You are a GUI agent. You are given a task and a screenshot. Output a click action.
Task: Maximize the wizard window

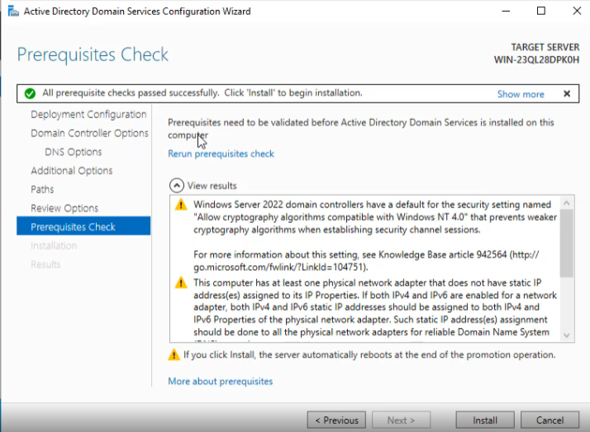[541, 11]
